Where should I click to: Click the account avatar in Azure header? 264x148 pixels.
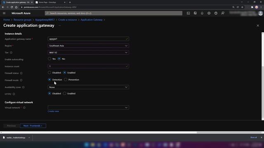click(x=260, y=13)
